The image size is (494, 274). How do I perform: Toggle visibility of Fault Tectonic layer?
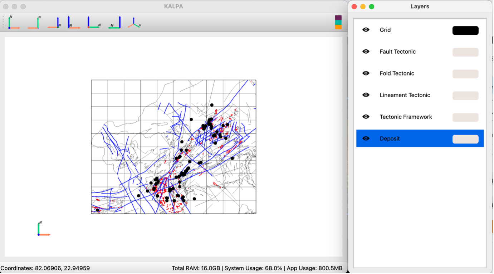366,52
